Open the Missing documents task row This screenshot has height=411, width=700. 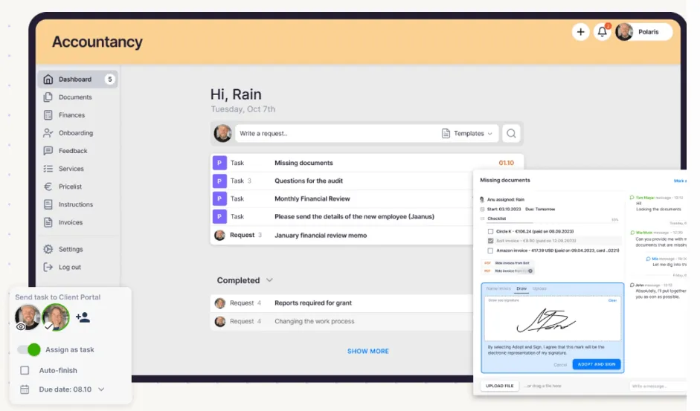coord(367,163)
